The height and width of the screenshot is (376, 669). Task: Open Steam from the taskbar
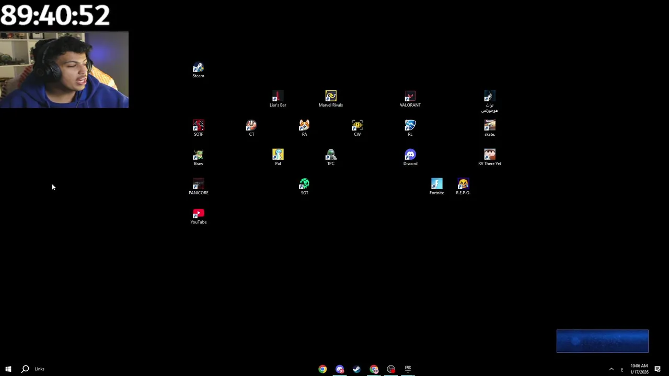coord(356,369)
